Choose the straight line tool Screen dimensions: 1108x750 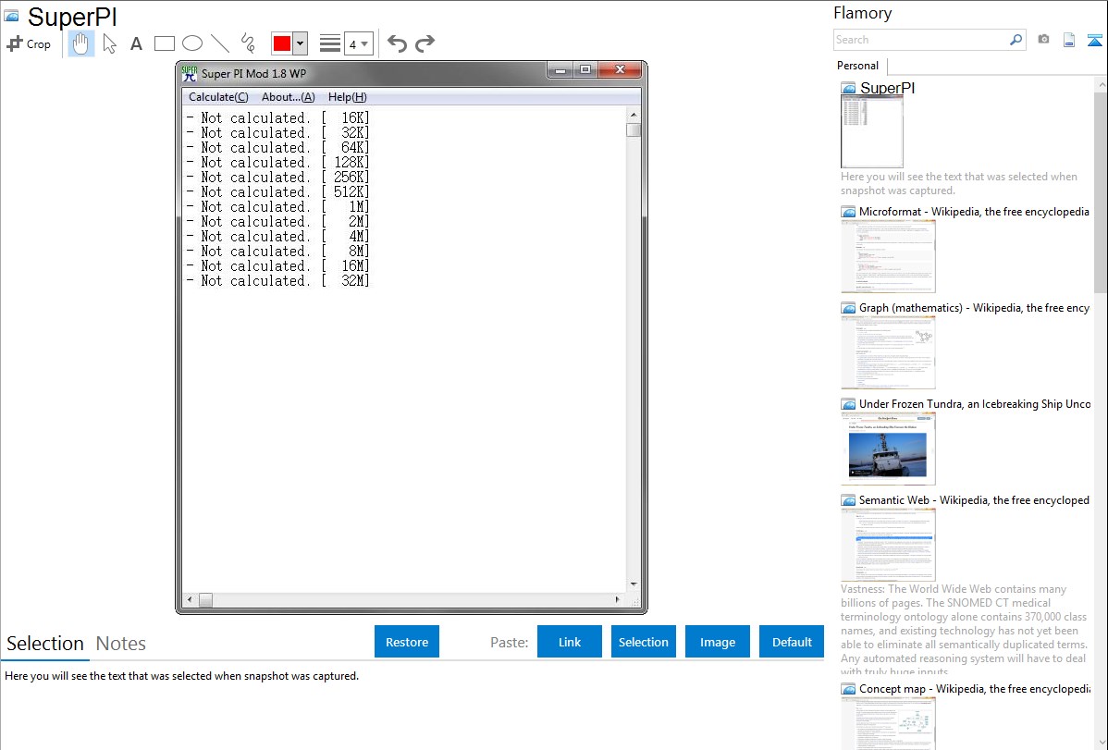(220, 43)
